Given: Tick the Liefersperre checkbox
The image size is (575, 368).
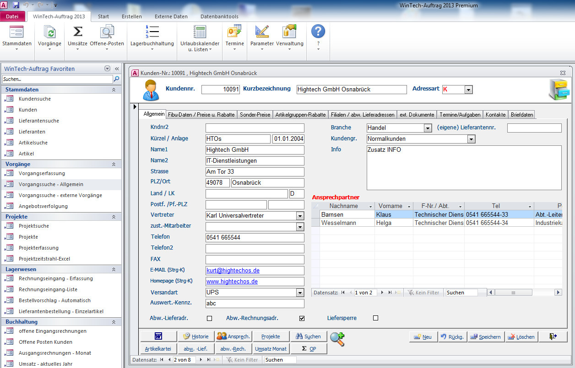Looking at the screenshot, I should coord(375,318).
